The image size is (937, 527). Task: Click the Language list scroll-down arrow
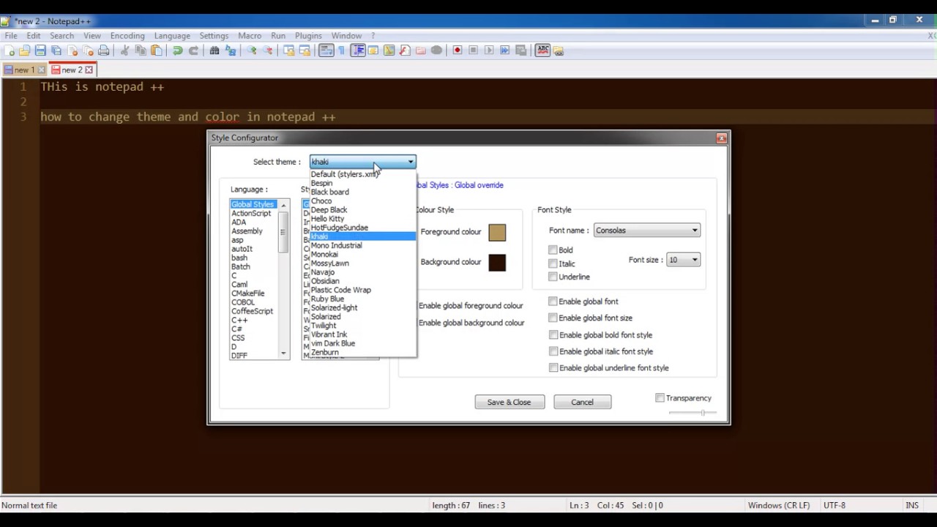click(x=283, y=354)
